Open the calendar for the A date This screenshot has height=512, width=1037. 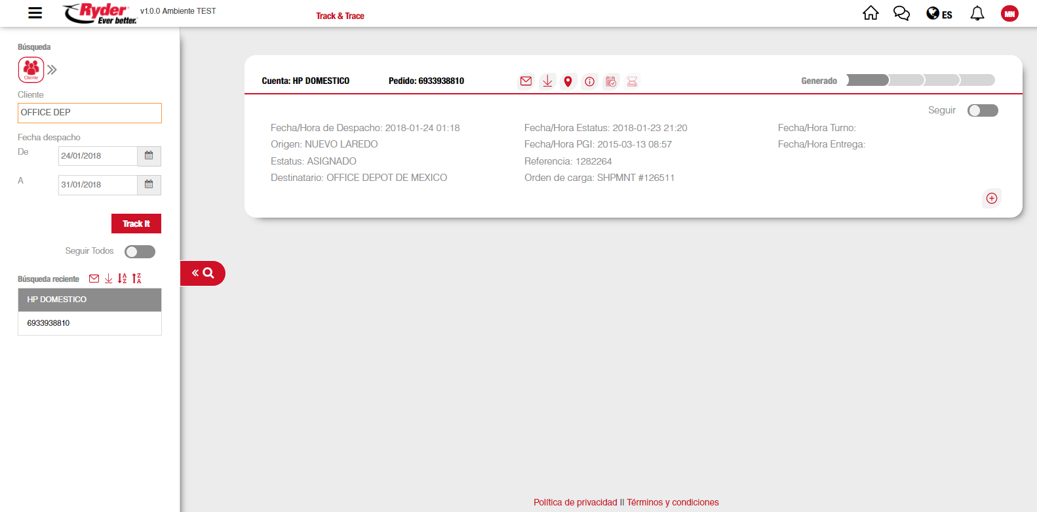tap(149, 185)
